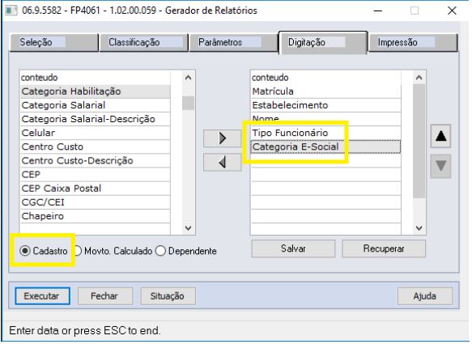Close the Gerador de Relatórios window
Screen dimensions: 472x344
[452, 11]
